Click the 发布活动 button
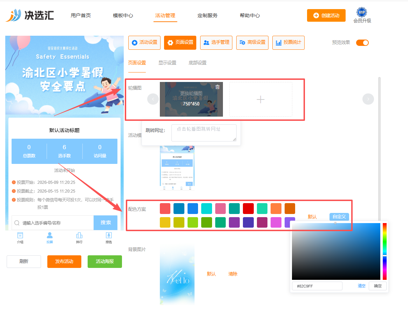This screenshot has width=408, height=311. tap(64, 261)
